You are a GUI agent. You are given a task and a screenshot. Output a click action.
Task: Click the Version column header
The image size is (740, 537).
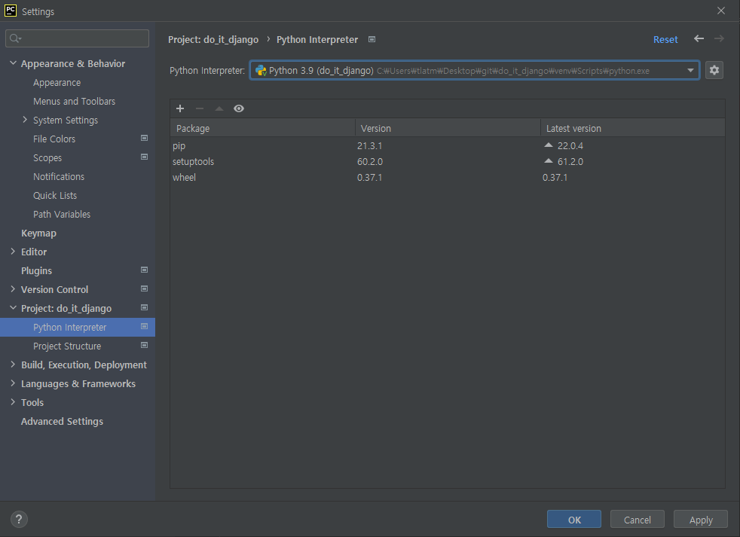click(448, 128)
